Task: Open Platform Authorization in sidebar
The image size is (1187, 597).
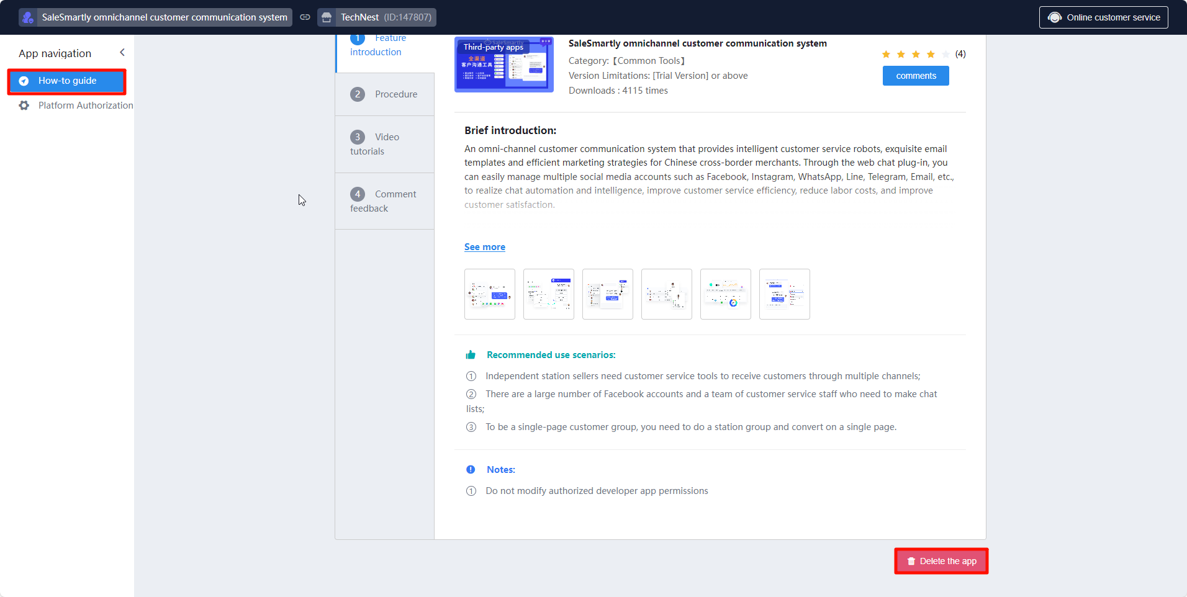Action: [x=85, y=105]
